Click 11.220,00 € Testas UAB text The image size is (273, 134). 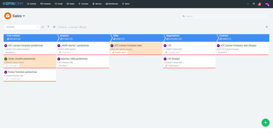(x=173, y=49)
